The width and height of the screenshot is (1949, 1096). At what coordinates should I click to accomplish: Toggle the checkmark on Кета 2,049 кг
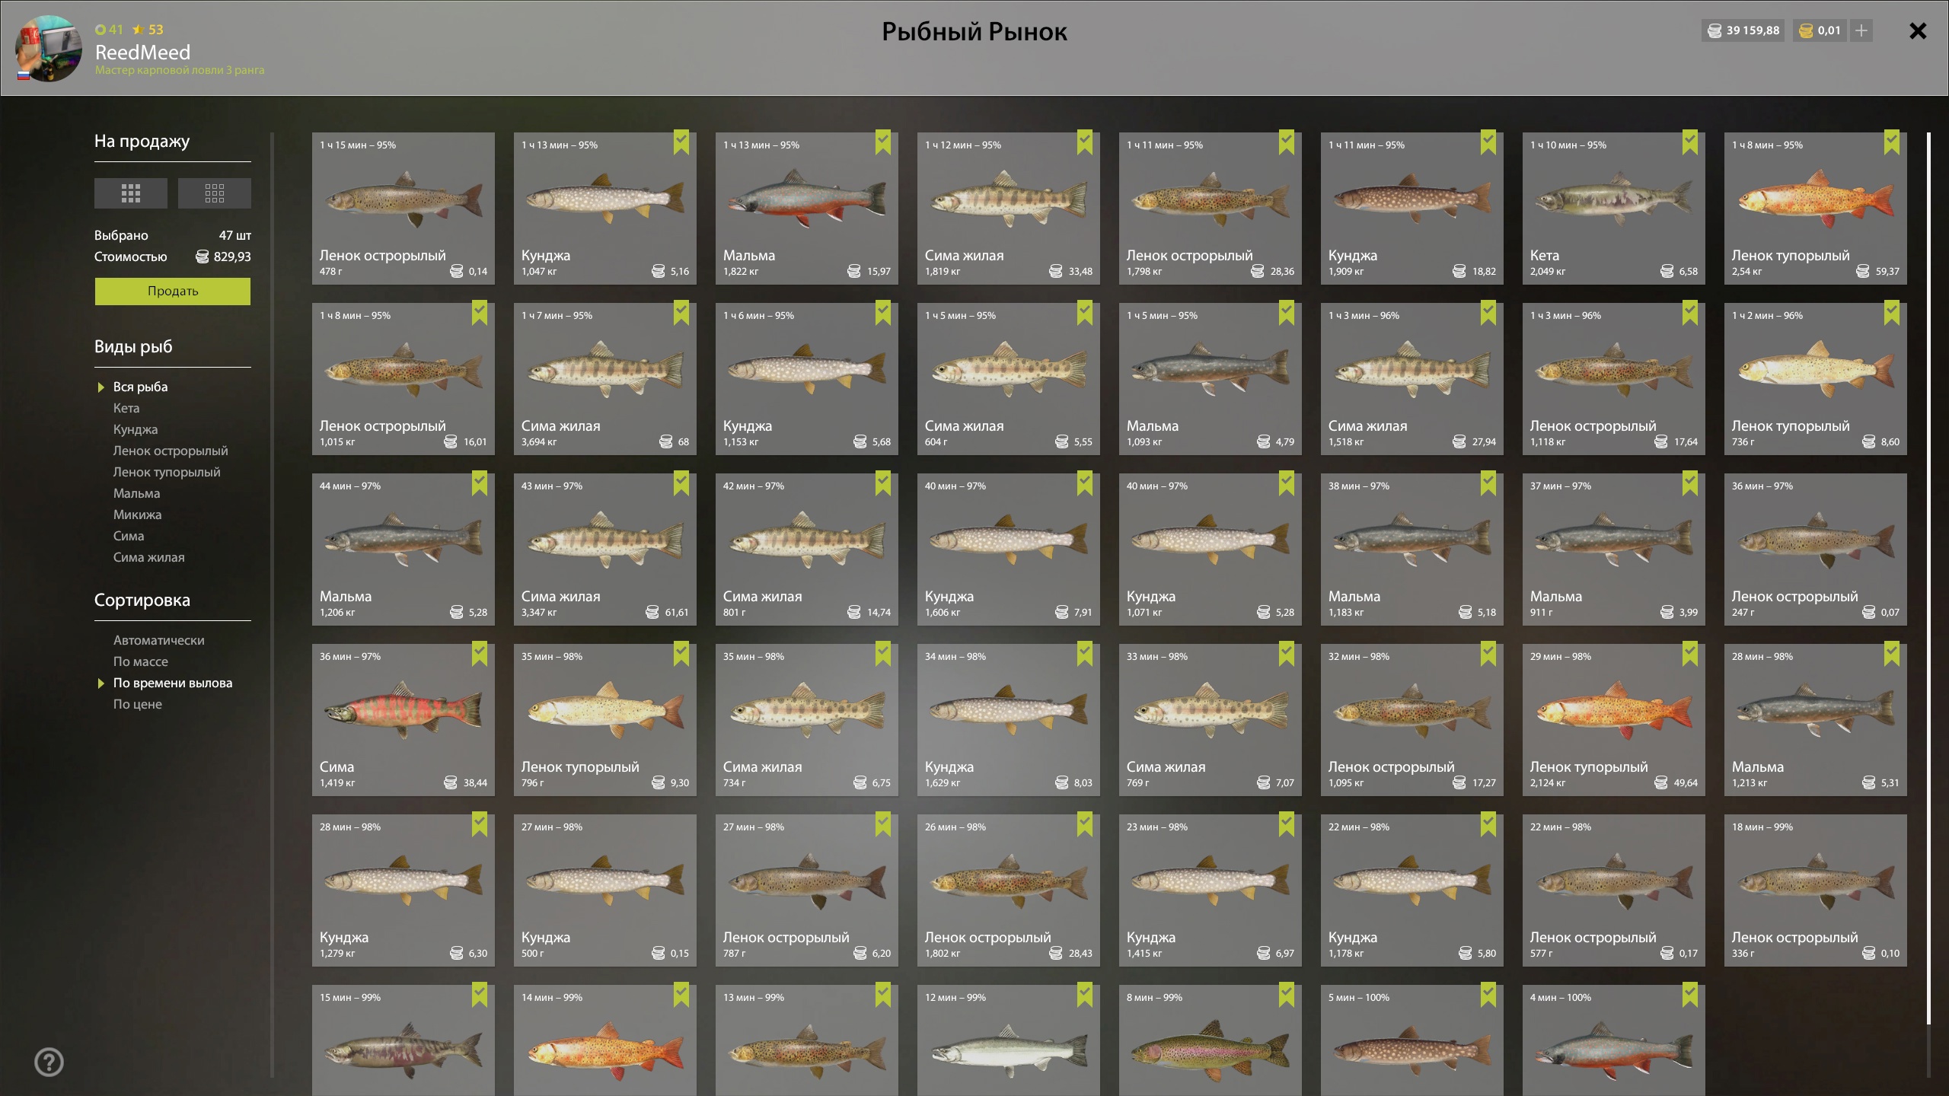pos(1690,142)
